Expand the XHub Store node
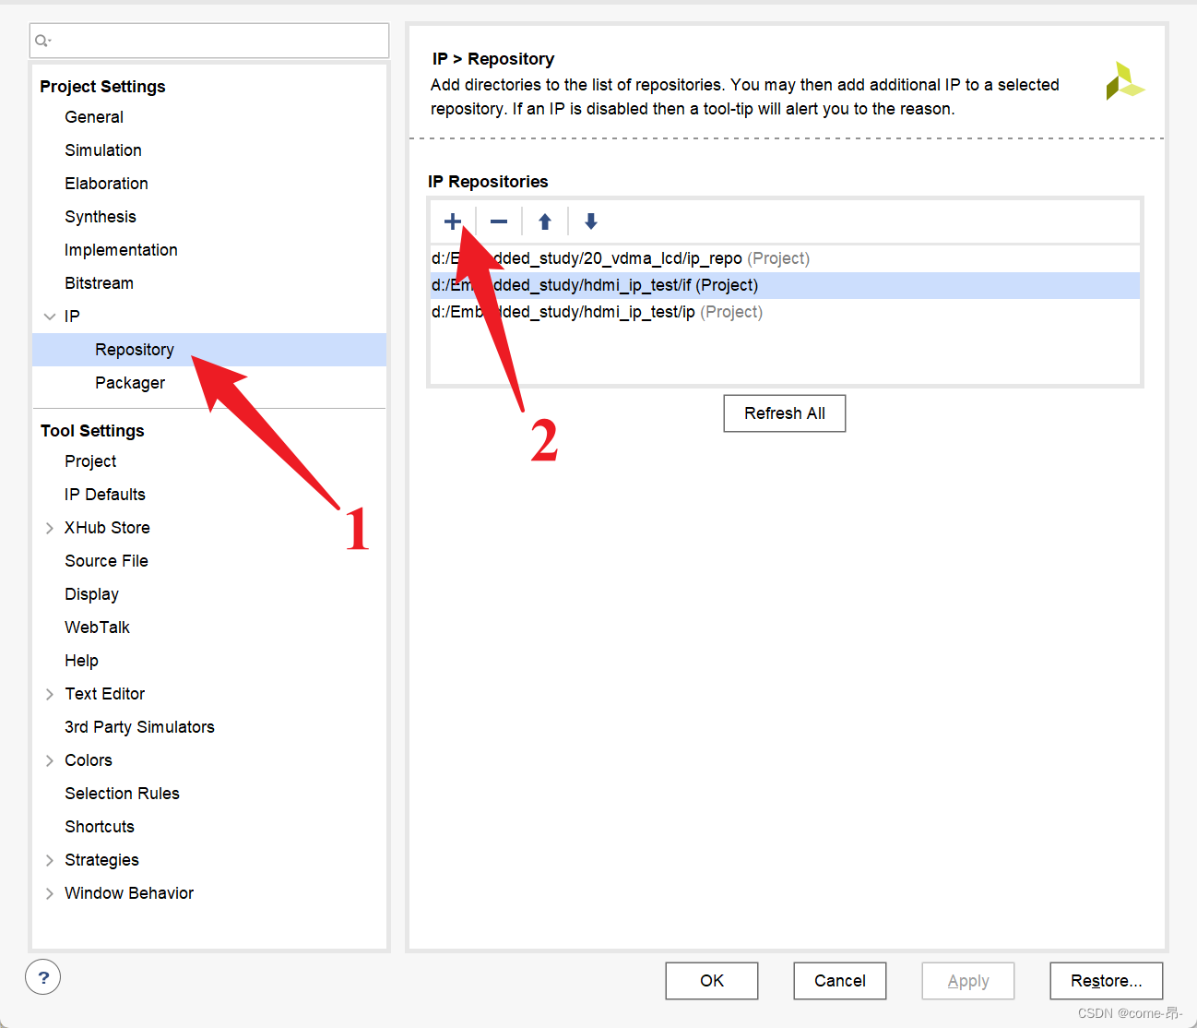 pos(50,528)
